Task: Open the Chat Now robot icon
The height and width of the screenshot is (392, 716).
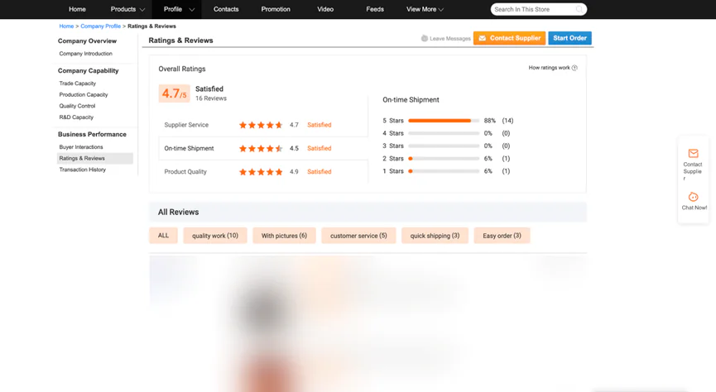Action: 693,197
